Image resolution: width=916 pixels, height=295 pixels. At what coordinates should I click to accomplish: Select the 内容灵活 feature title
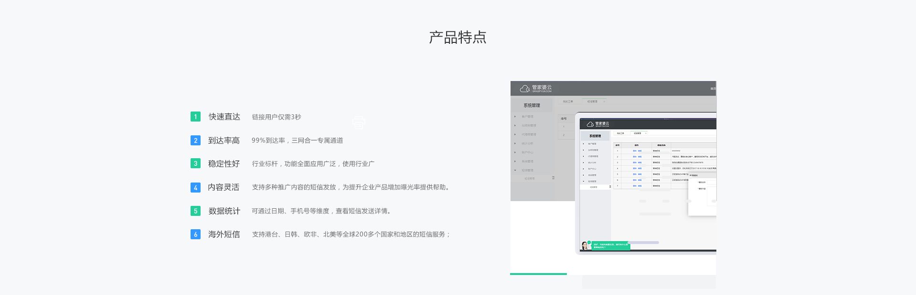click(x=224, y=187)
